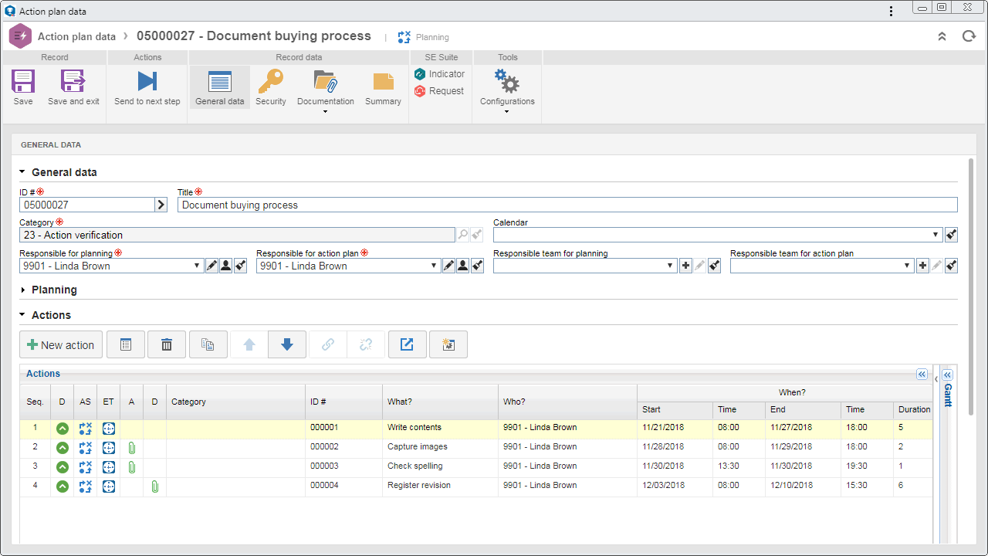
Task: Clear Responsible for action plan field
Action: [x=478, y=266]
